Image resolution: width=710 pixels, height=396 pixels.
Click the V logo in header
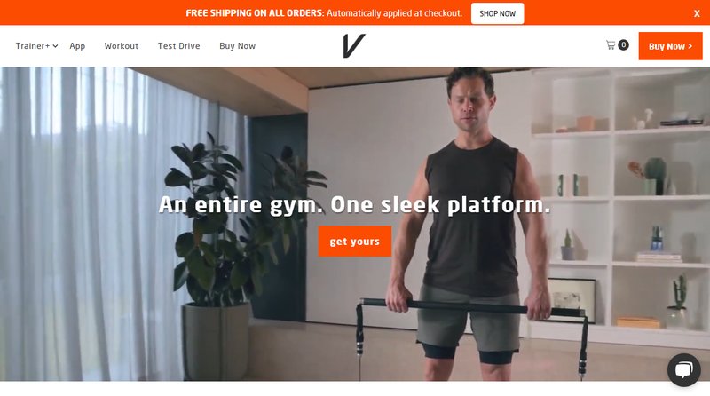353,46
